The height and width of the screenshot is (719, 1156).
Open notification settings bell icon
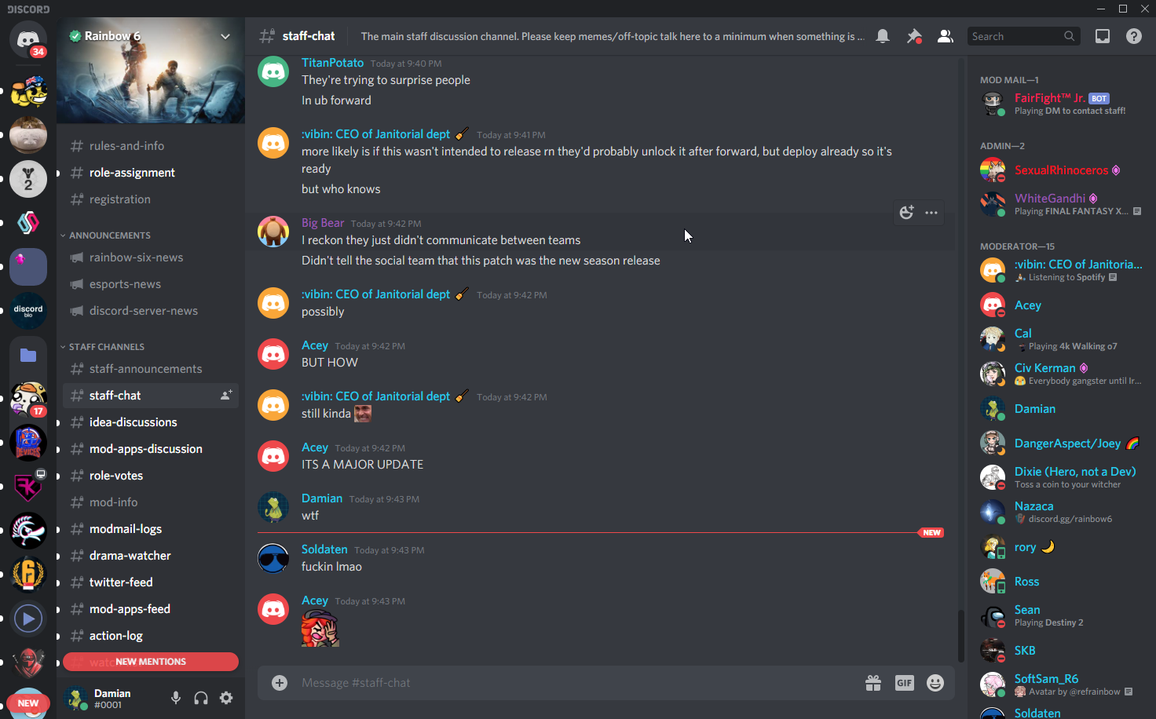point(883,36)
